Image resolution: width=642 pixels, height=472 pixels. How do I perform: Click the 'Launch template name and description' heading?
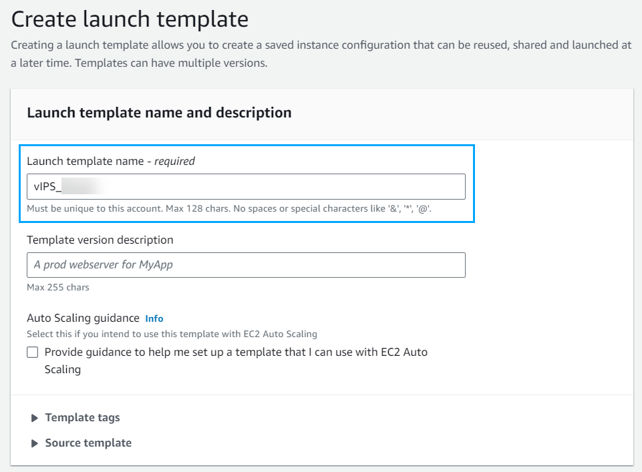[x=159, y=112]
